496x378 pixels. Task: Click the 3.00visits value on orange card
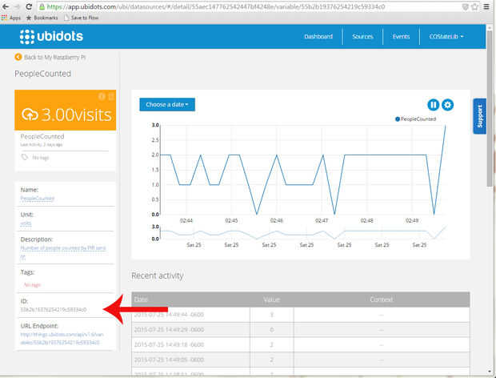click(x=76, y=115)
